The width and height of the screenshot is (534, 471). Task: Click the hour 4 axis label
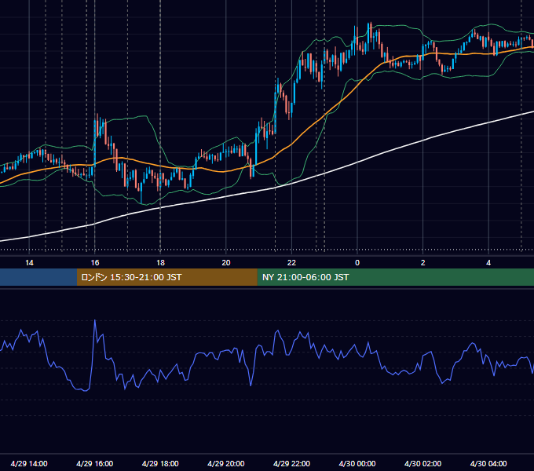[x=488, y=262]
